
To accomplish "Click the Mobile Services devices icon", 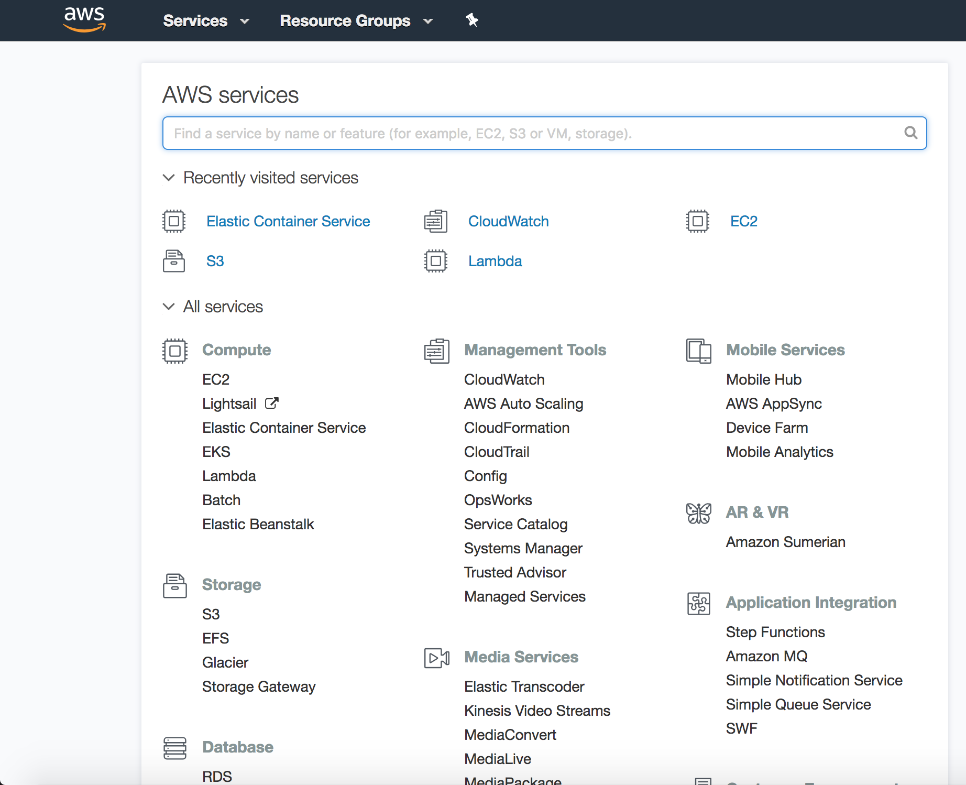I will 698,351.
